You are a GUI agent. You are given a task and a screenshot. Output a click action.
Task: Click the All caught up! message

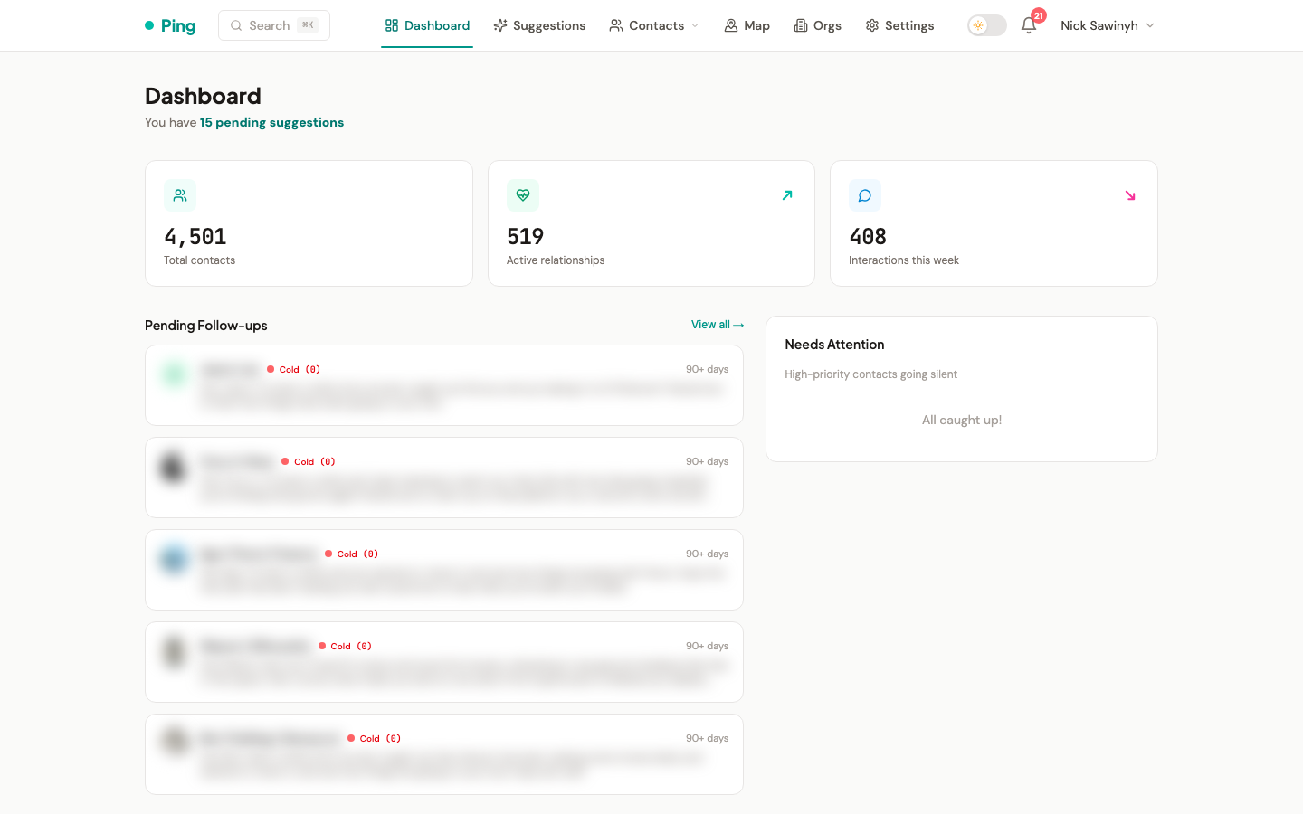(962, 420)
